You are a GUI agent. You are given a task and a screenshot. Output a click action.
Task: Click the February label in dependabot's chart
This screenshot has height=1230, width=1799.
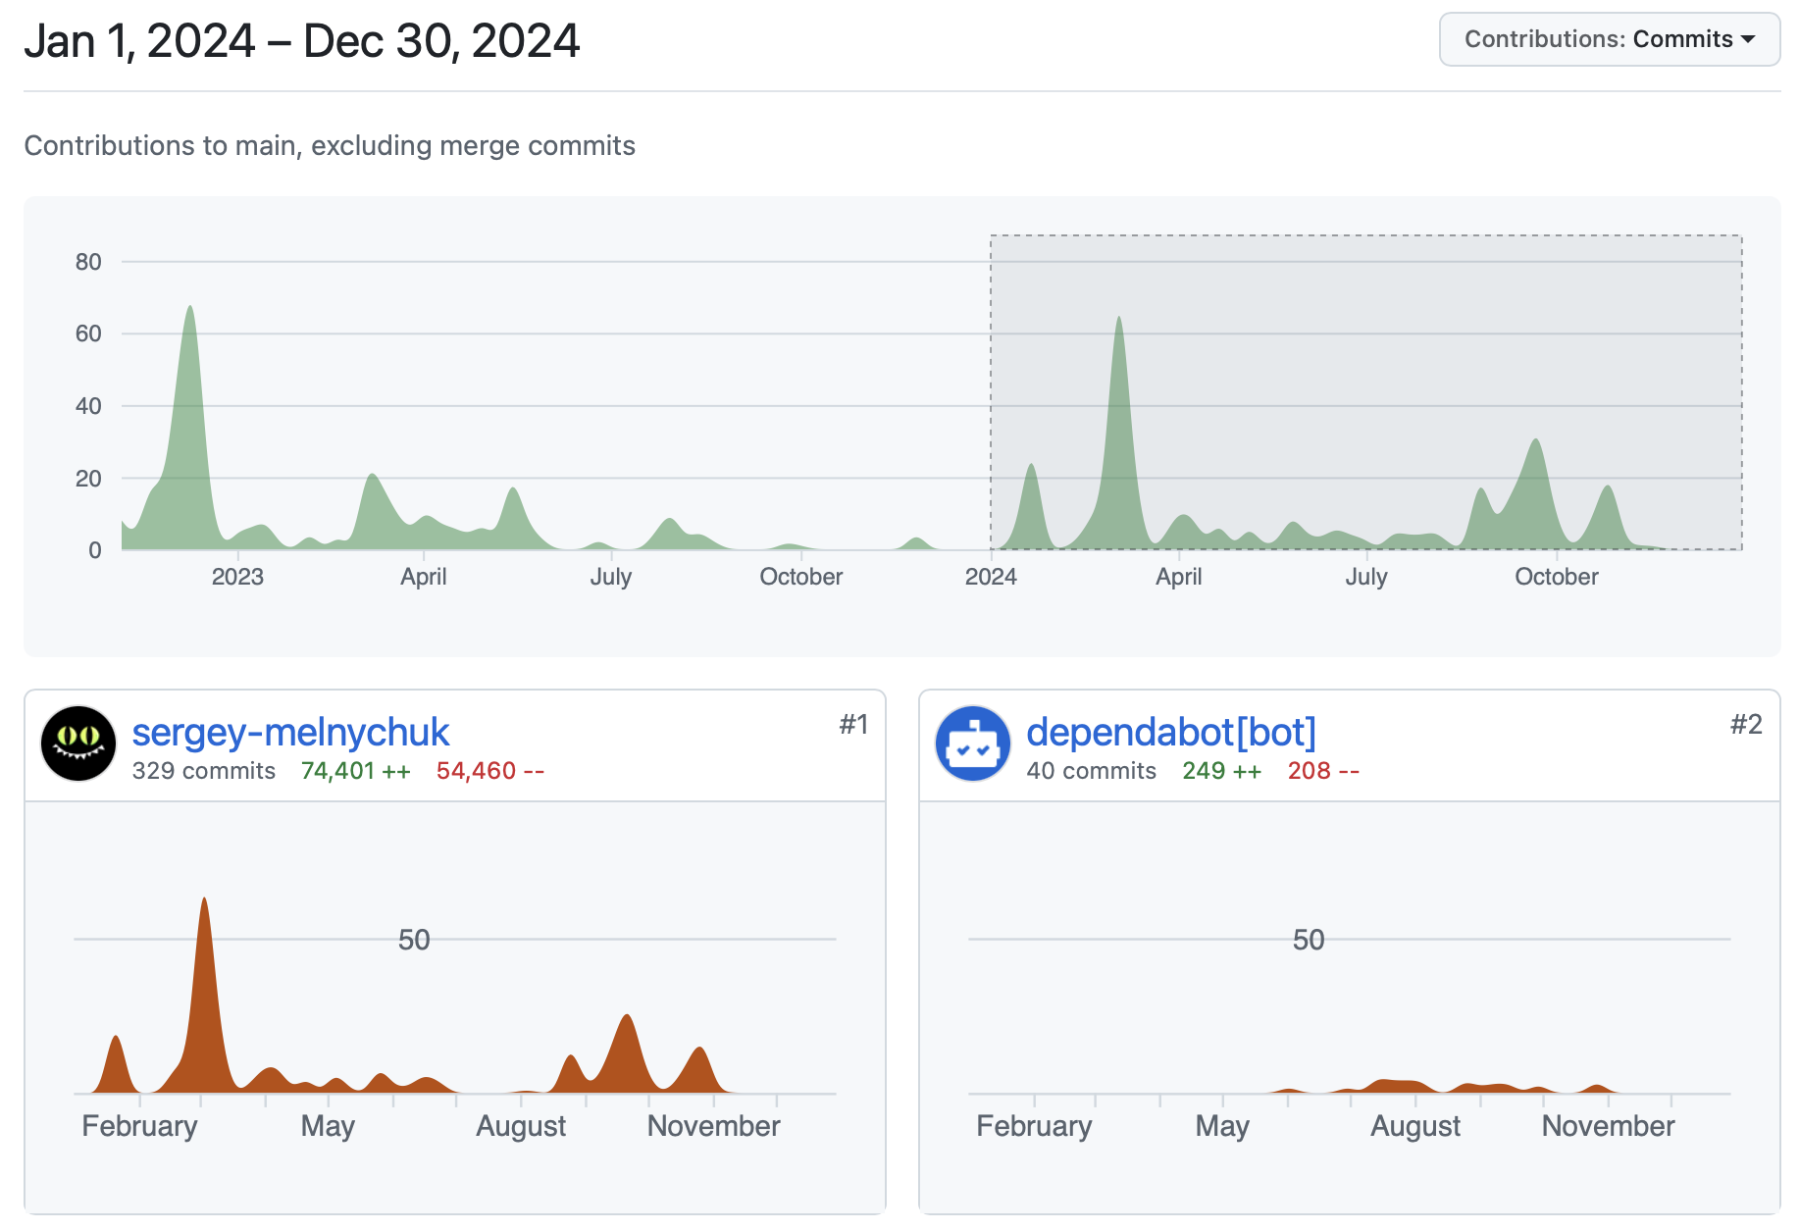point(1034,1126)
